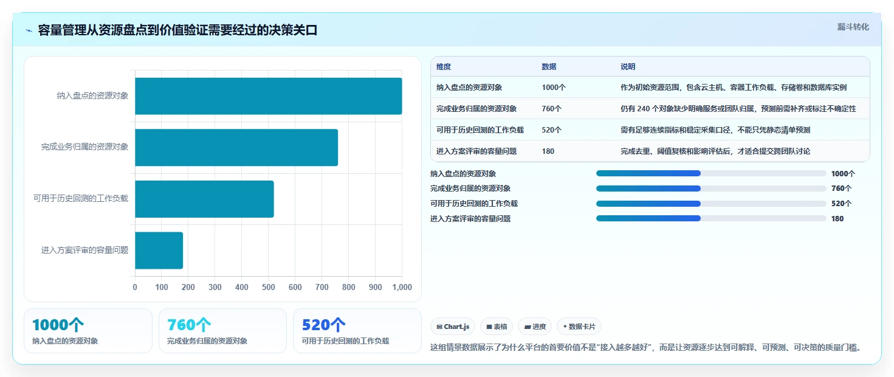The height and width of the screenshot is (377, 894).
Task: Click the 1000个 progress bar
Action: (711, 173)
